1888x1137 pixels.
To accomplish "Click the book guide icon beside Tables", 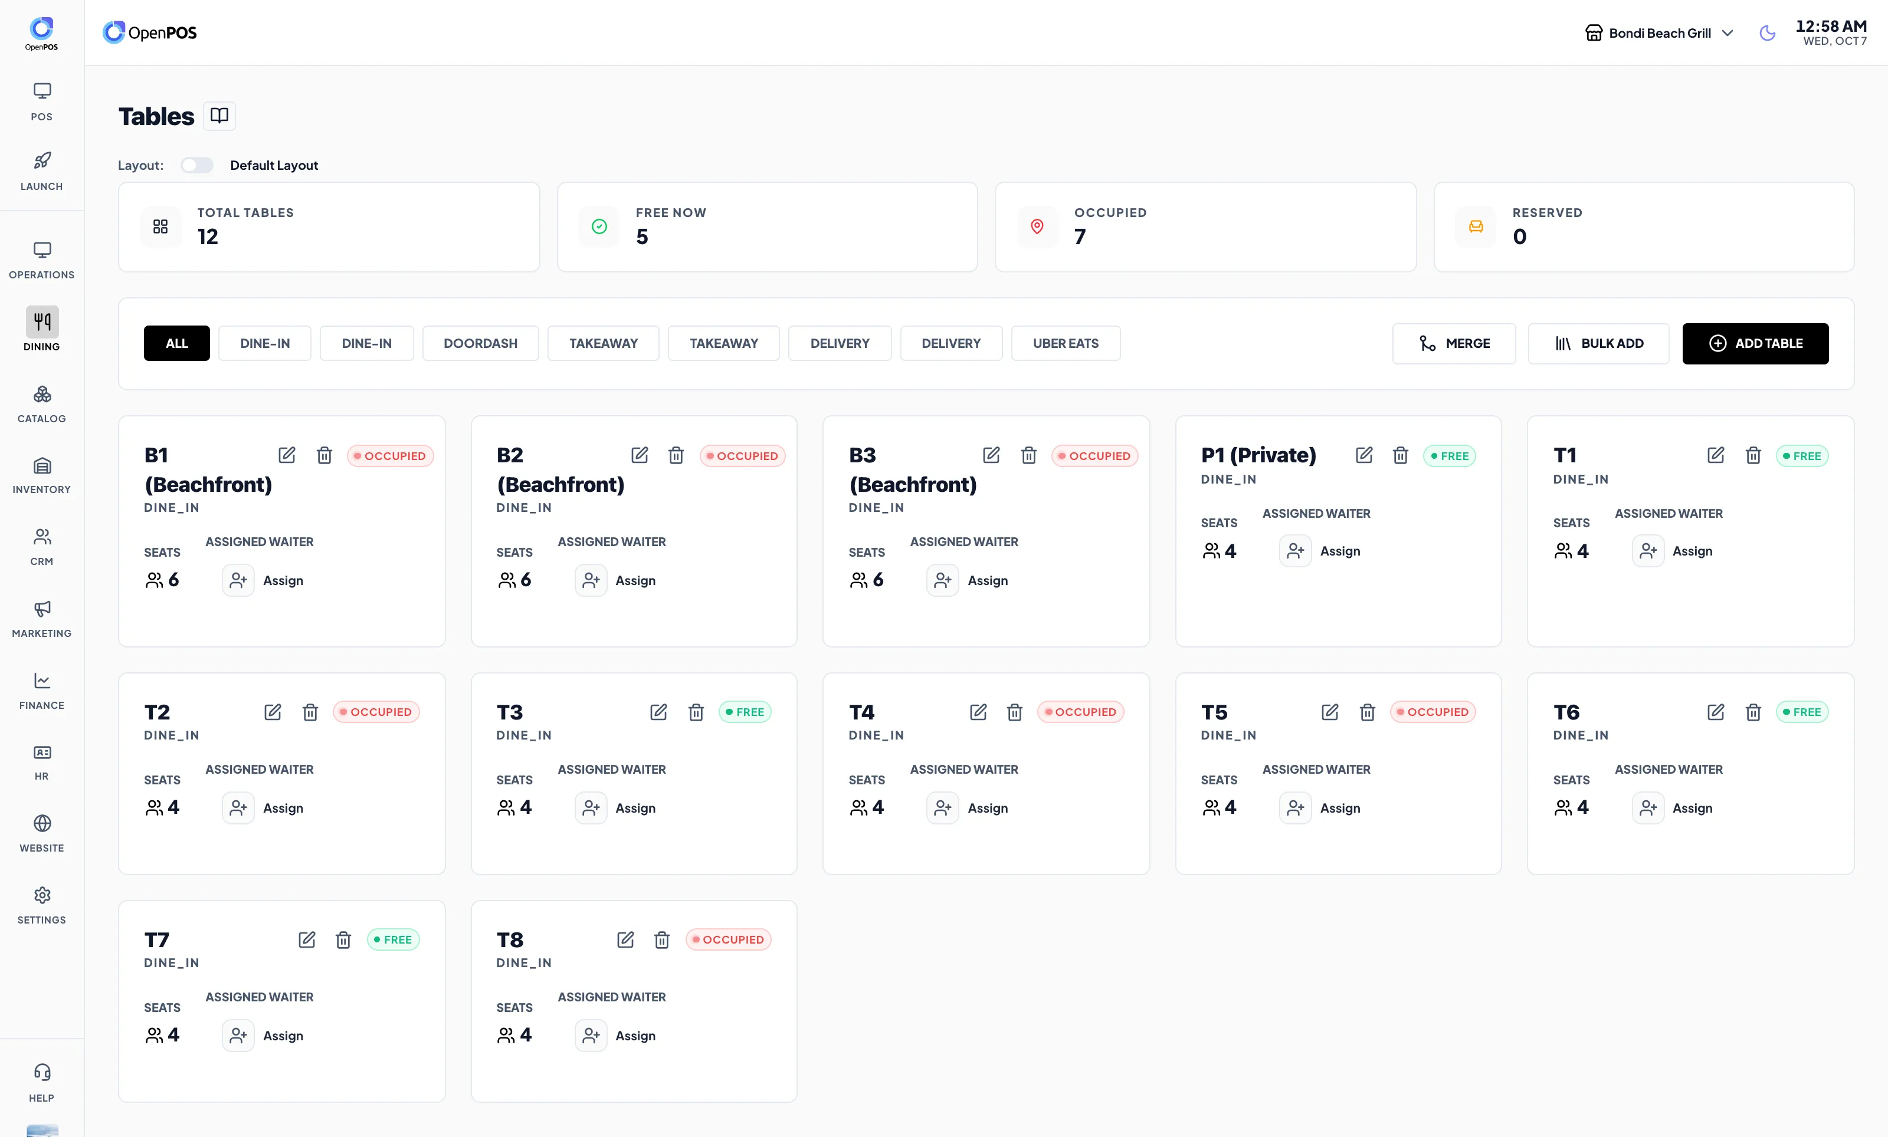I will 219,116.
